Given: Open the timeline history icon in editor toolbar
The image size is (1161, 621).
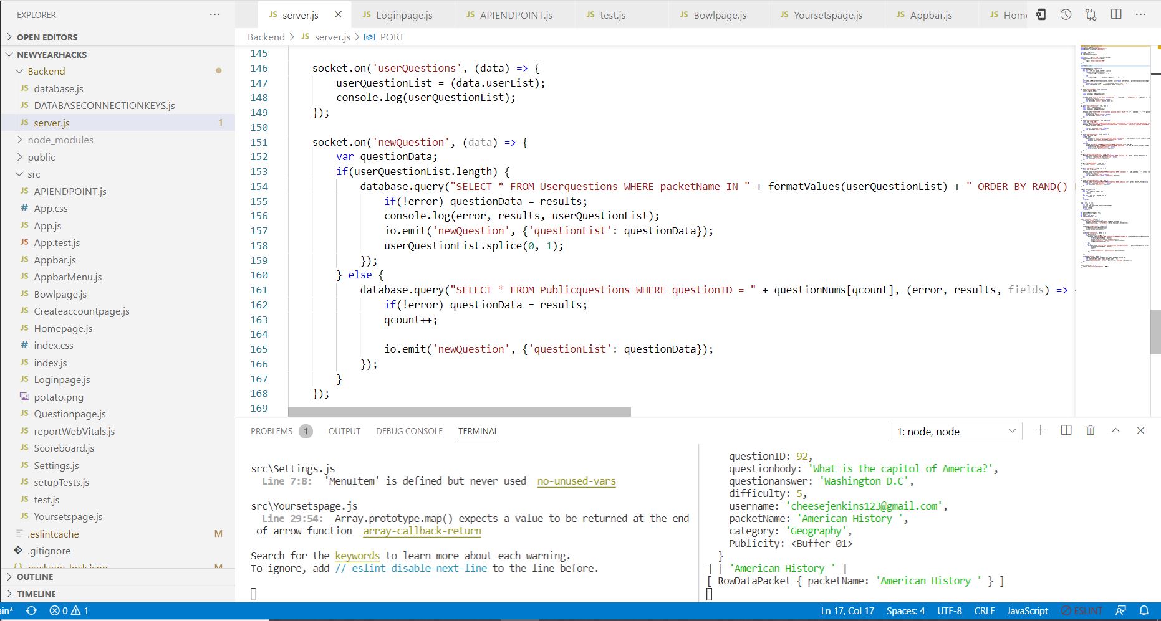Looking at the screenshot, I should click(x=1066, y=14).
